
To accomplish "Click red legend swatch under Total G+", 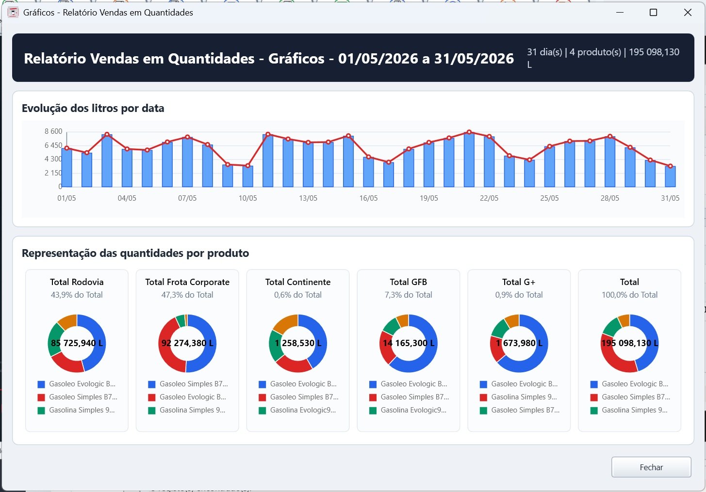I will (484, 397).
